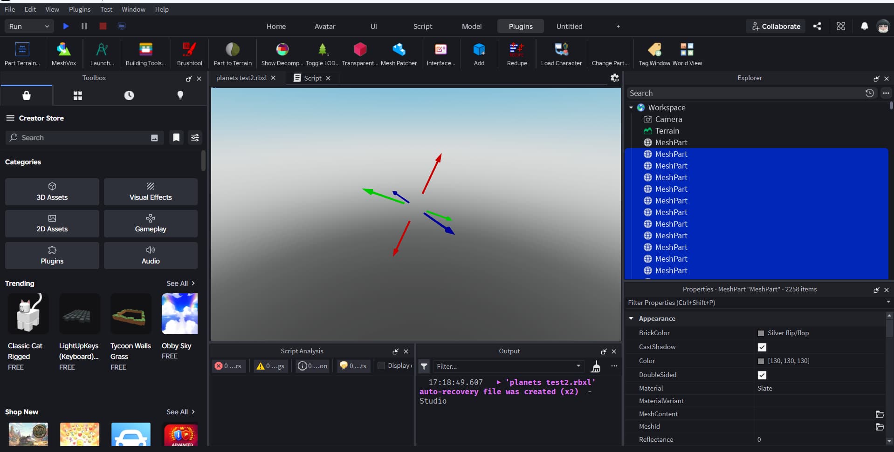This screenshot has height=452, width=894.
Task: Open the Launch plugin icon
Action: point(102,54)
